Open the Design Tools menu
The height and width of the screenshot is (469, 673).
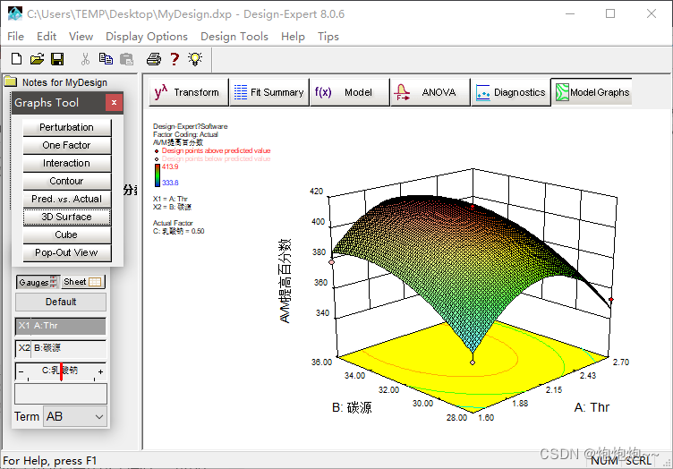[x=234, y=37]
